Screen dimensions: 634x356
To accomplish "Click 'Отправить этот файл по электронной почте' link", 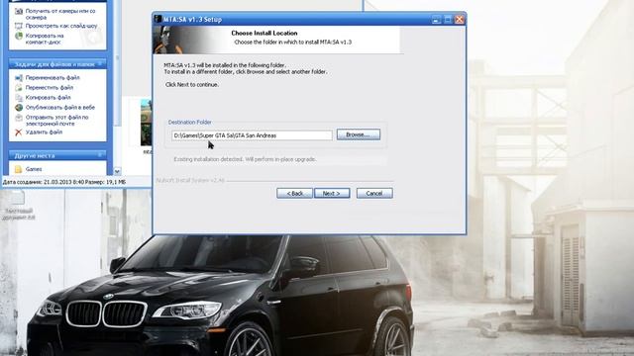I will click(x=56, y=121).
